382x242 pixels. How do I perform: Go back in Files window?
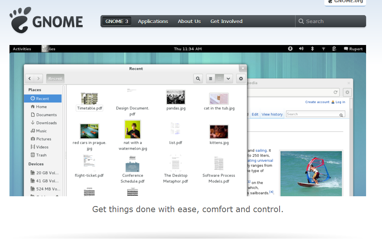pos(30,79)
